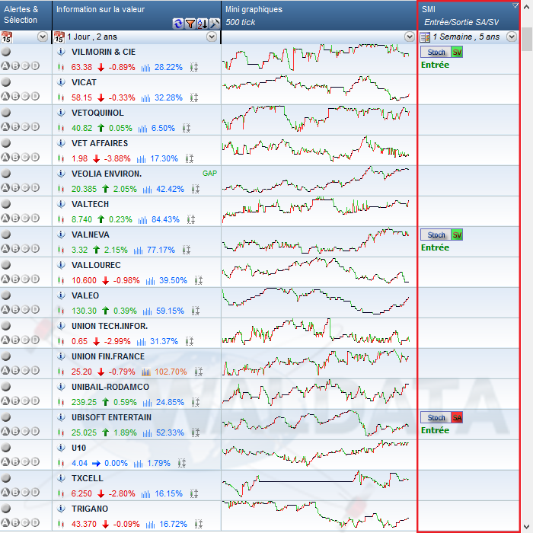Click the refresh icon in the Information header

(177, 24)
